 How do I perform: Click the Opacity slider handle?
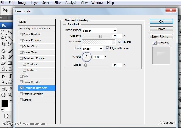pos(100,36)
